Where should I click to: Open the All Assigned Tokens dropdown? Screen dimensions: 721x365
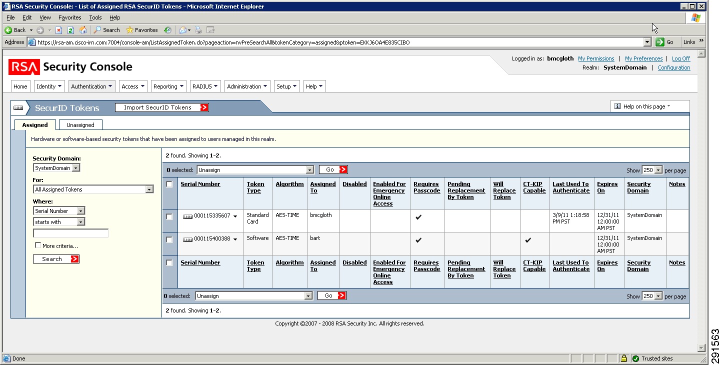click(93, 189)
